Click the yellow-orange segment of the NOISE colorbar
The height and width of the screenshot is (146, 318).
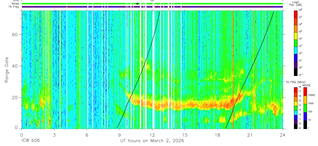tap(305, 100)
